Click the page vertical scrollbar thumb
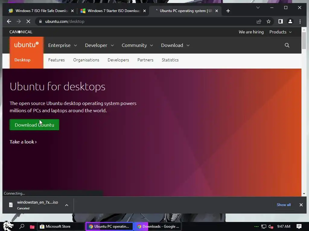 point(304,41)
